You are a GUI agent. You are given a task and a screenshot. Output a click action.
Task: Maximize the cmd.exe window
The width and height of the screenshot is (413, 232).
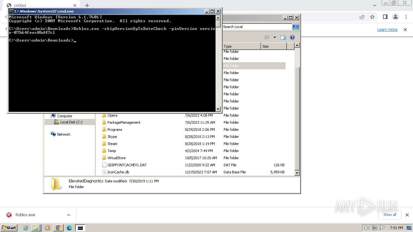pyautogui.click(x=212, y=11)
